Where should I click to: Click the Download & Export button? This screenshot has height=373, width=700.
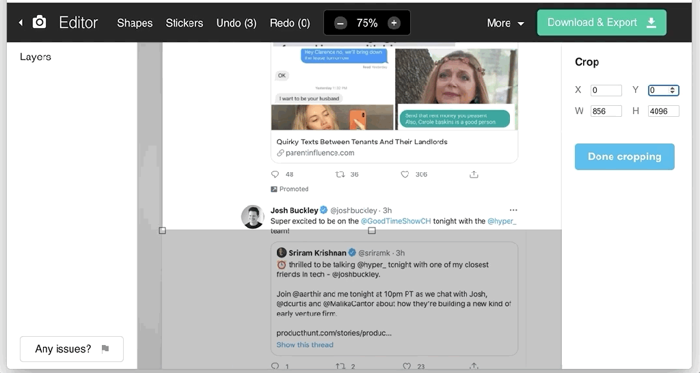(602, 23)
